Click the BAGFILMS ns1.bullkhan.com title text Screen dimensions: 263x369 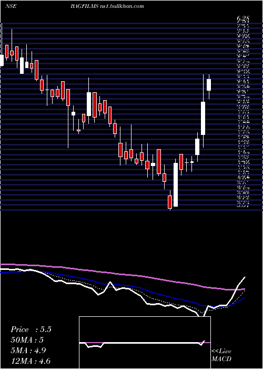click(107, 6)
